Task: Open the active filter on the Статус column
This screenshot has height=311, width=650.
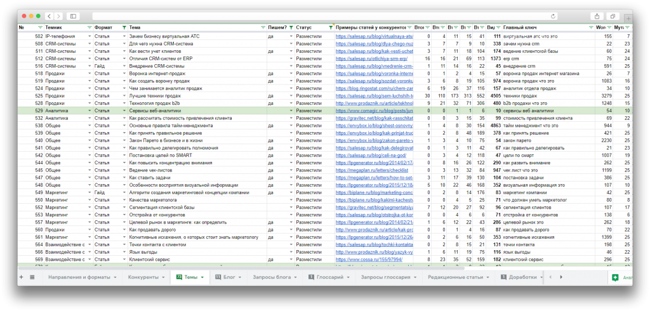Action: (x=330, y=27)
